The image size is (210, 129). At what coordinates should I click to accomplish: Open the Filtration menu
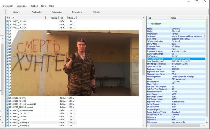coord(34,6)
